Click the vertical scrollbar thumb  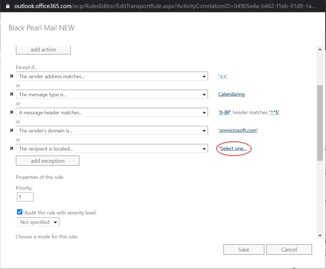coord(320,122)
